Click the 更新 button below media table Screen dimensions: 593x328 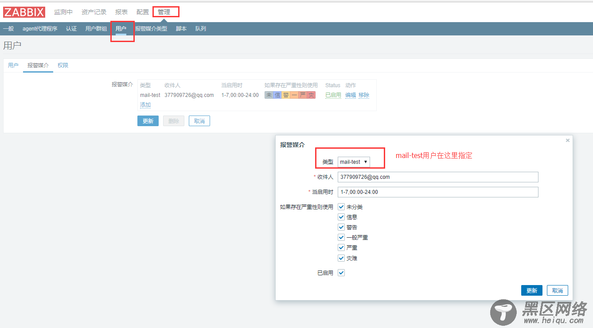148,121
